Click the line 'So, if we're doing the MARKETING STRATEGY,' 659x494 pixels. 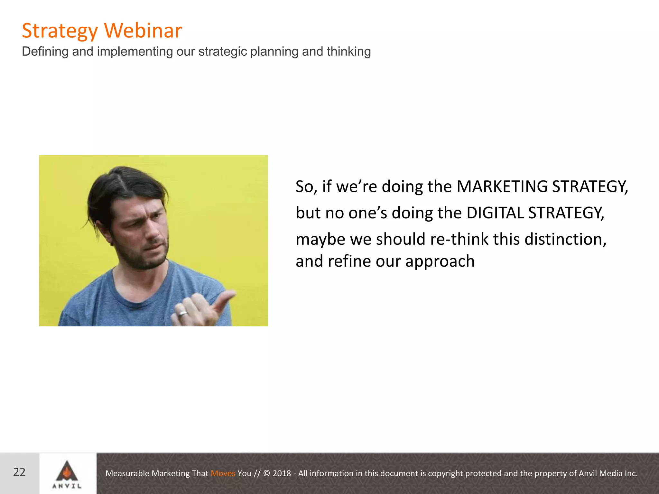click(462, 187)
